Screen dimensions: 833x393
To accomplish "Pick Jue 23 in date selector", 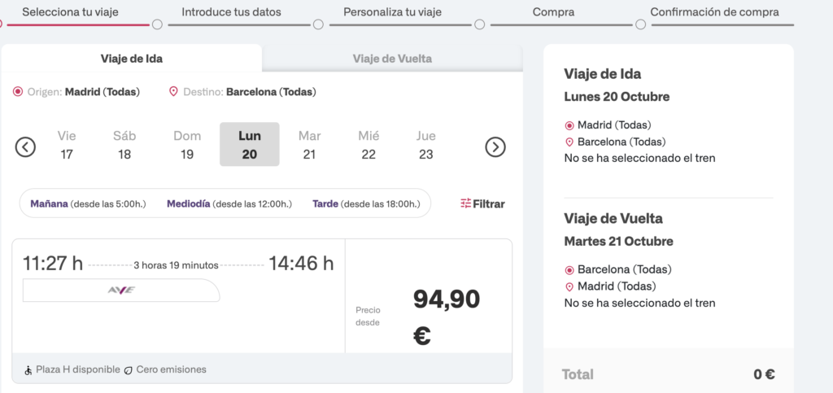I will click(x=425, y=145).
